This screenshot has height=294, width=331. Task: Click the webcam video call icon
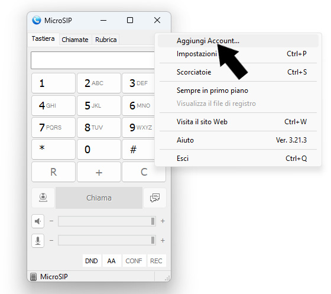pos(43,198)
